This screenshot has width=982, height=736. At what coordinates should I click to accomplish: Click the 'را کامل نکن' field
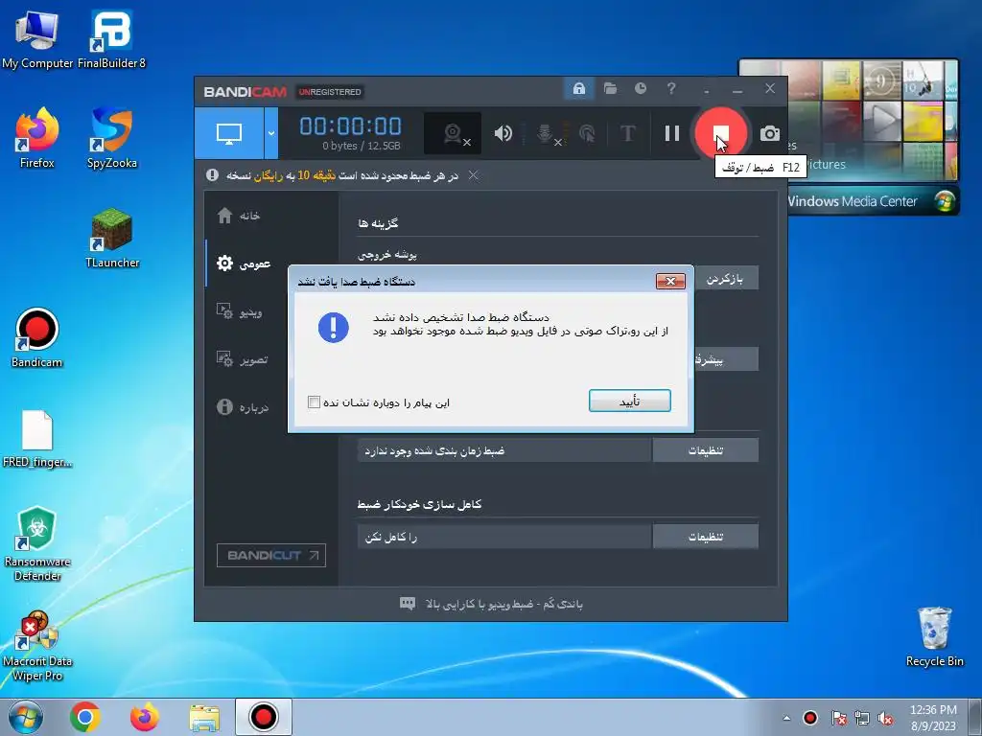(504, 537)
